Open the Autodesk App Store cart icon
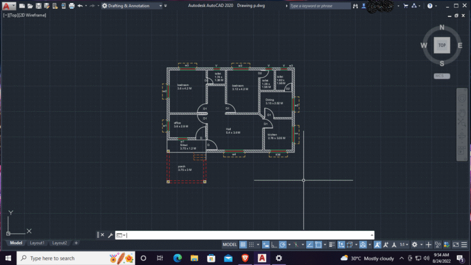 (x=406, y=6)
